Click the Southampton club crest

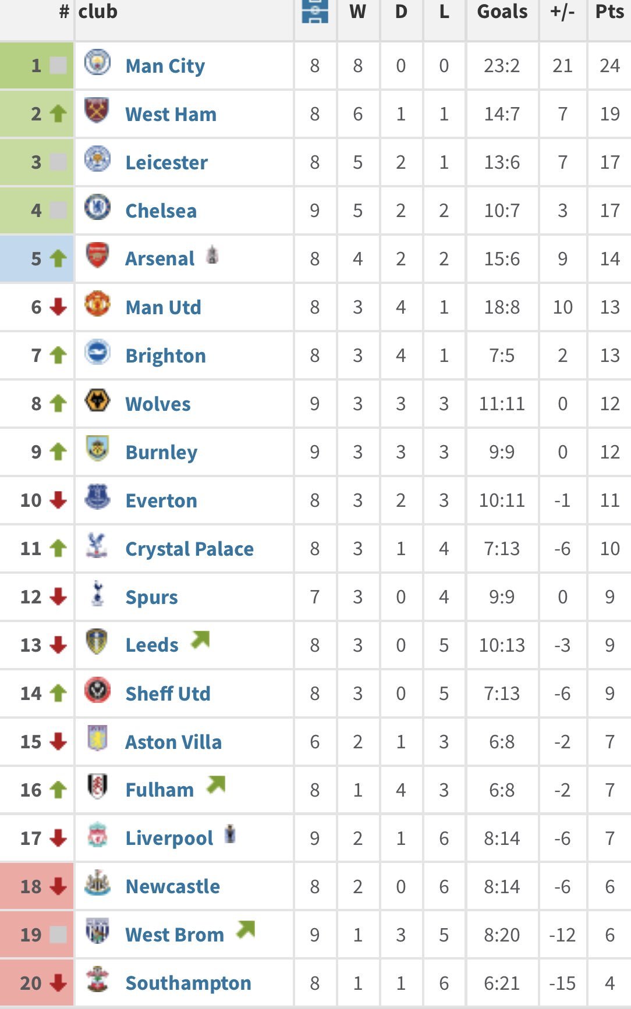(97, 979)
